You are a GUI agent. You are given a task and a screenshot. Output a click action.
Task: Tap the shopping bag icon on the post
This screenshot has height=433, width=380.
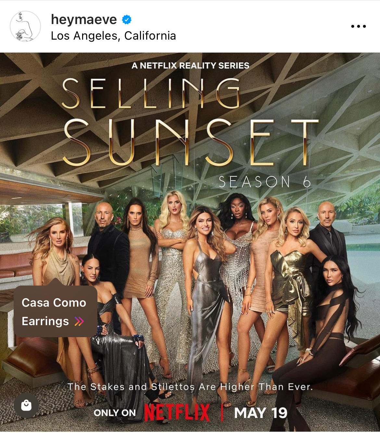point(26,405)
